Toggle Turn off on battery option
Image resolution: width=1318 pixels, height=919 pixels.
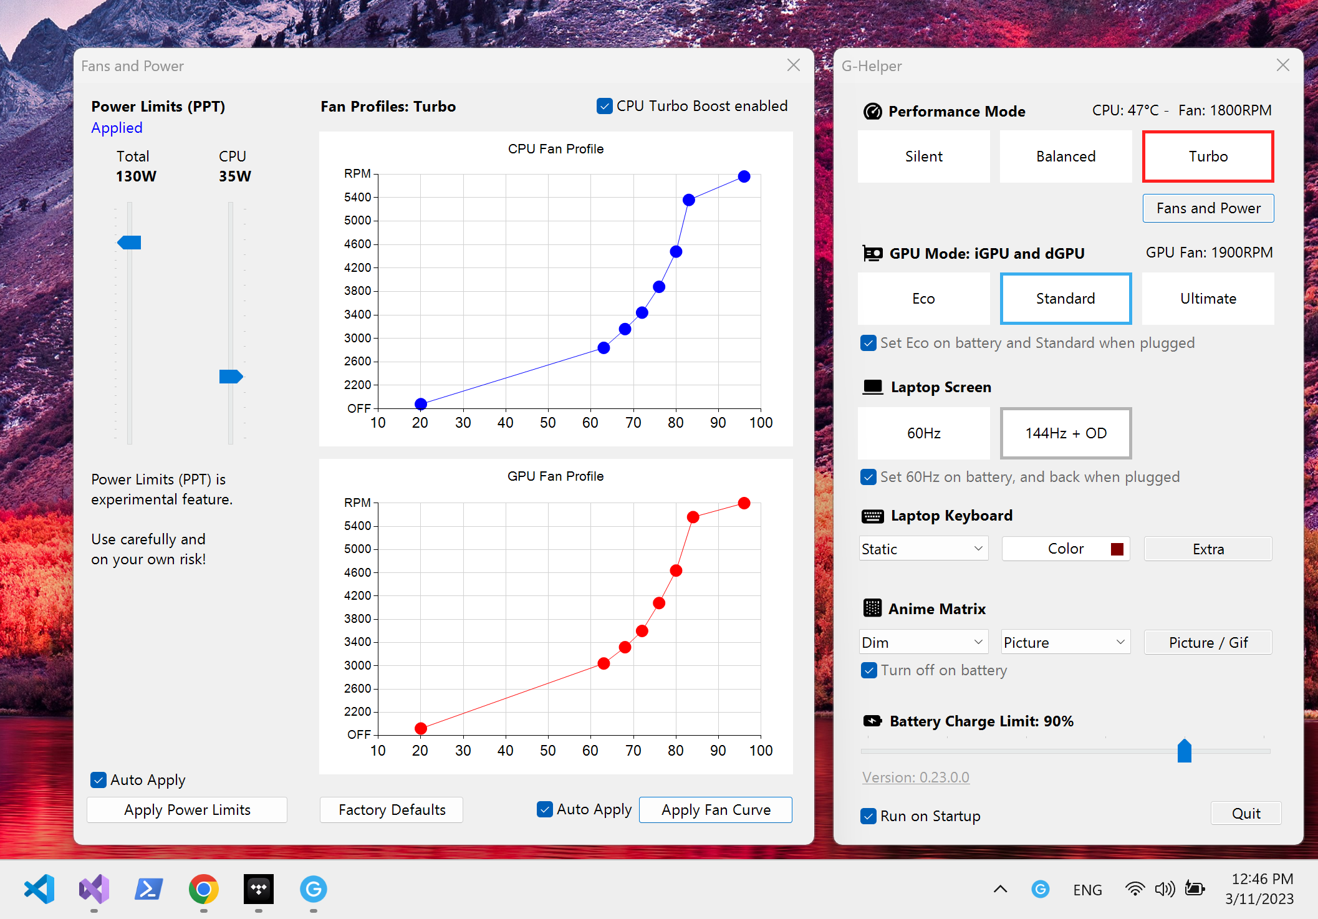click(868, 670)
